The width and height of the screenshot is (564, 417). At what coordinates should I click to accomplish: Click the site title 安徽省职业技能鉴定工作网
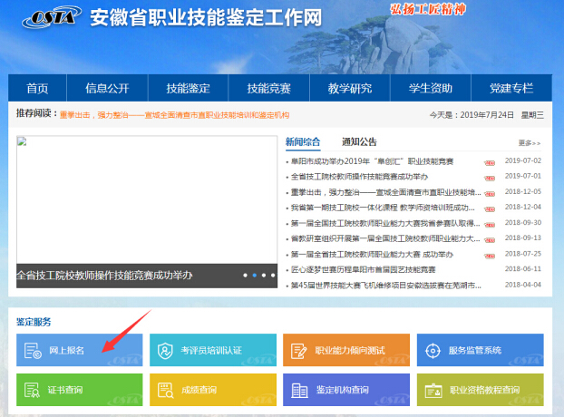pyautogui.click(x=206, y=17)
